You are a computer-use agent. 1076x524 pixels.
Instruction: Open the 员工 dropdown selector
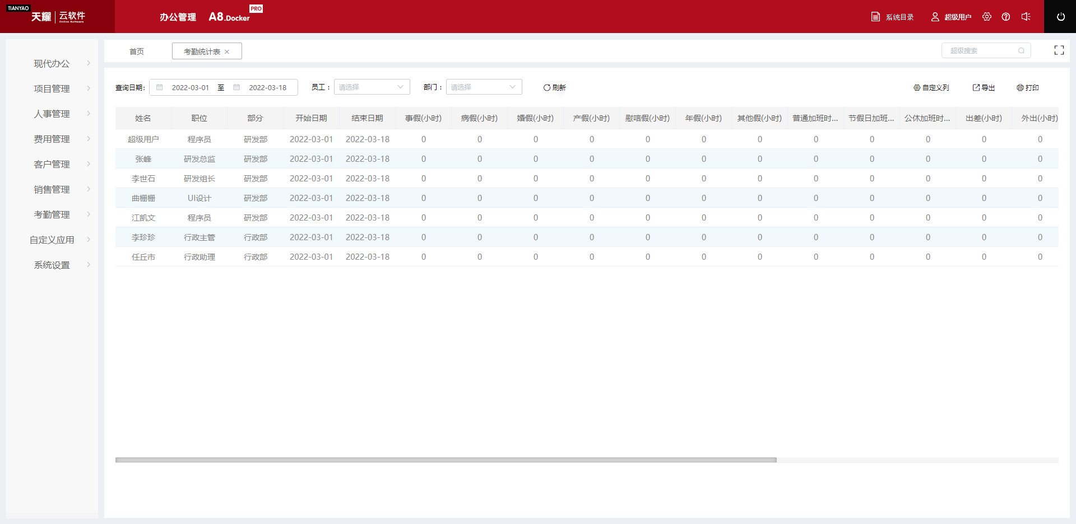[372, 87]
